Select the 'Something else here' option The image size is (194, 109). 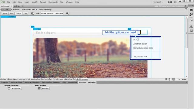(143, 48)
